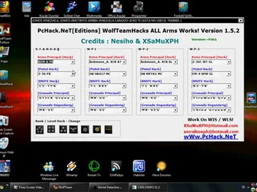The height and width of the screenshot is (192, 257).
Task: Open Küçük Oyunlar desktop icon
Action: point(49,9)
